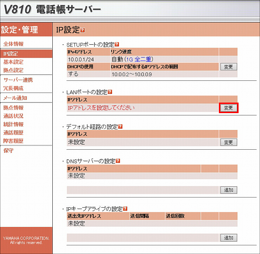Open 拠点設定 in the sidebar

[13, 70]
